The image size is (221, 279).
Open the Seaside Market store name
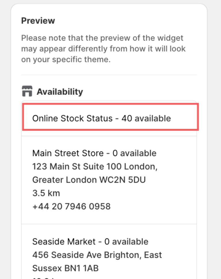[64, 242]
